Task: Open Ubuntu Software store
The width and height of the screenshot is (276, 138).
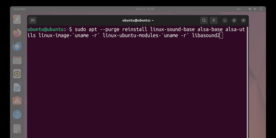Action: tap(17, 101)
